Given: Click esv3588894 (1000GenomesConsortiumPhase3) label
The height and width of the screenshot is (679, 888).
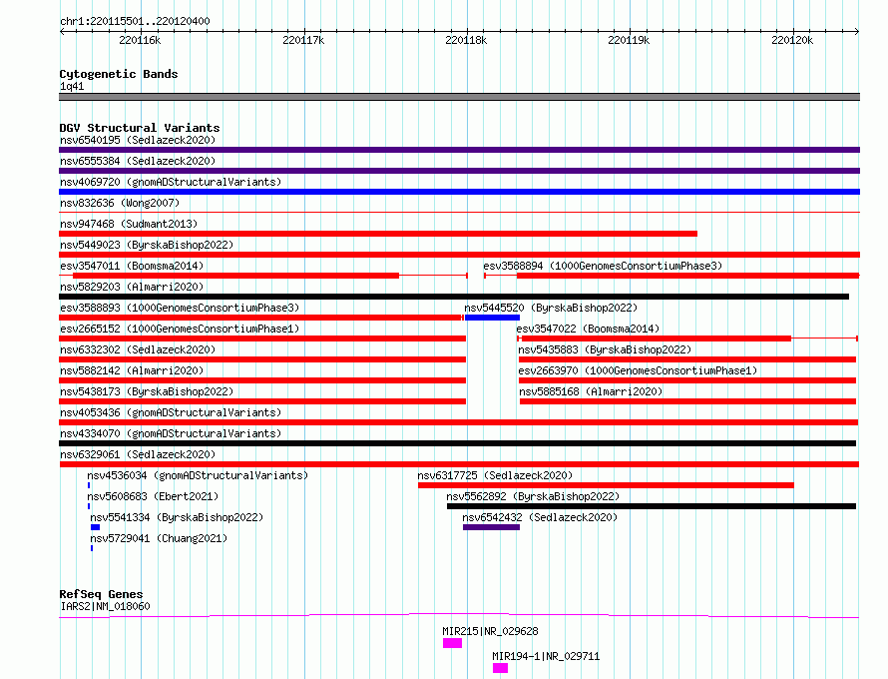Looking at the screenshot, I should [603, 266].
